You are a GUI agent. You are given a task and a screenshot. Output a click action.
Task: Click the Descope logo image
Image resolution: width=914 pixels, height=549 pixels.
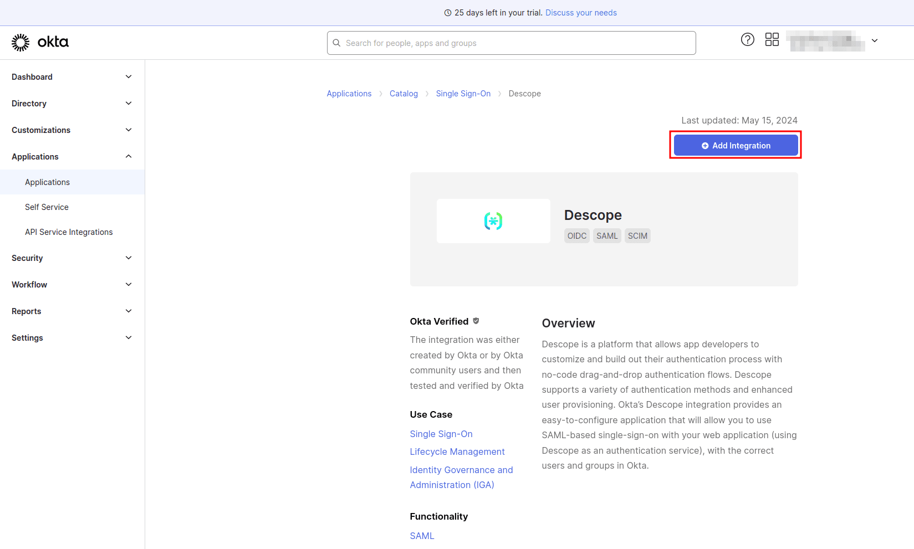(493, 220)
